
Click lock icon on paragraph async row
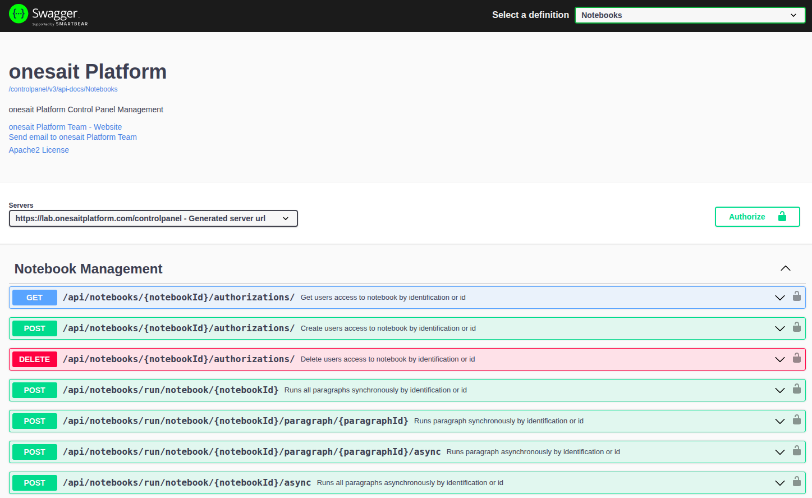[x=796, y=451]
